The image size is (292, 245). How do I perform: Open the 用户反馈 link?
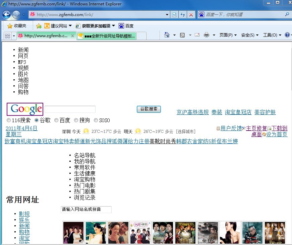tap(231, 128)
